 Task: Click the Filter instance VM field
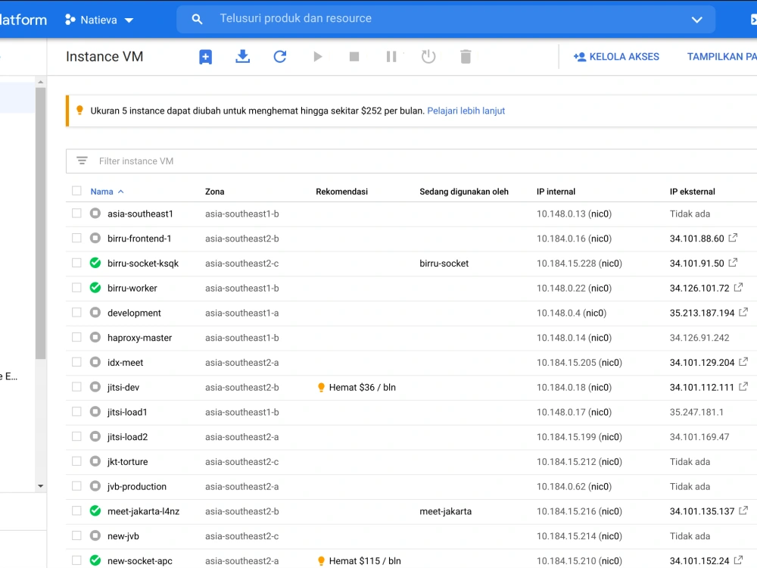(411, 161)
